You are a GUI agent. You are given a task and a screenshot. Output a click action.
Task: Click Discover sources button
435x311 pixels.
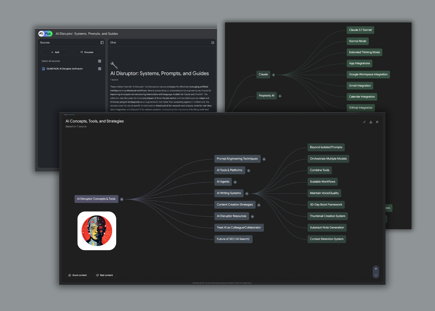point(87,52)
